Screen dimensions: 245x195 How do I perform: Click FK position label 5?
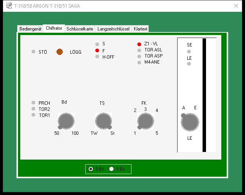click(x=157, y=133)
